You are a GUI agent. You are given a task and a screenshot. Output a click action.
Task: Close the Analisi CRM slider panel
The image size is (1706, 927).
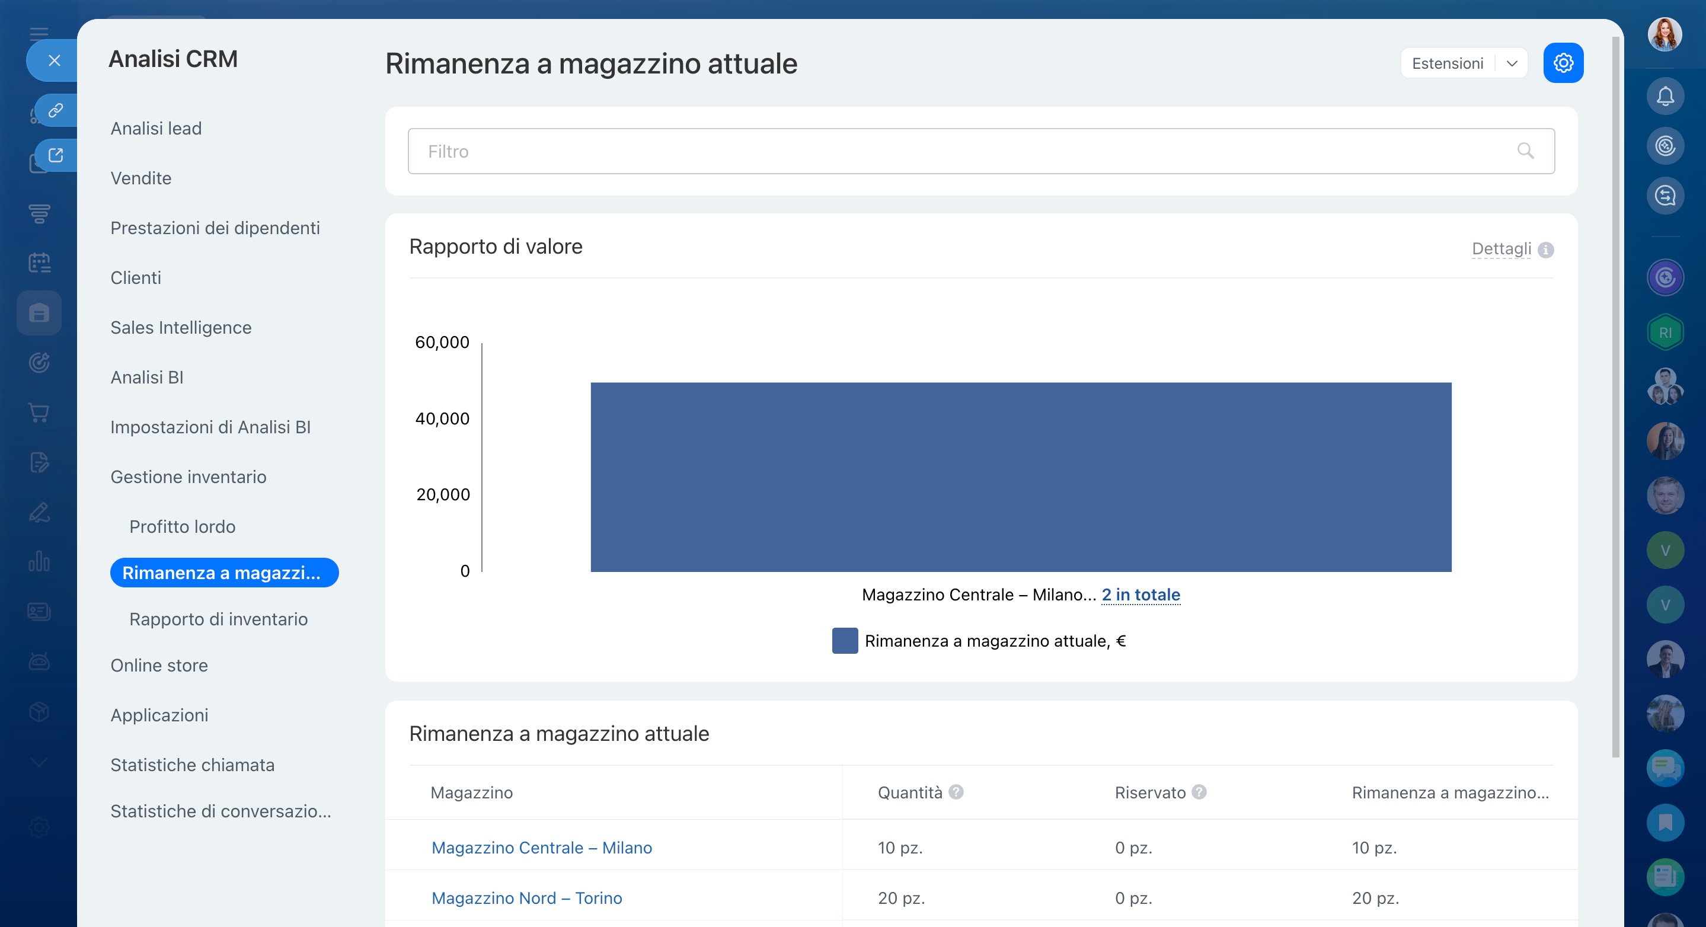click(55, 61)
